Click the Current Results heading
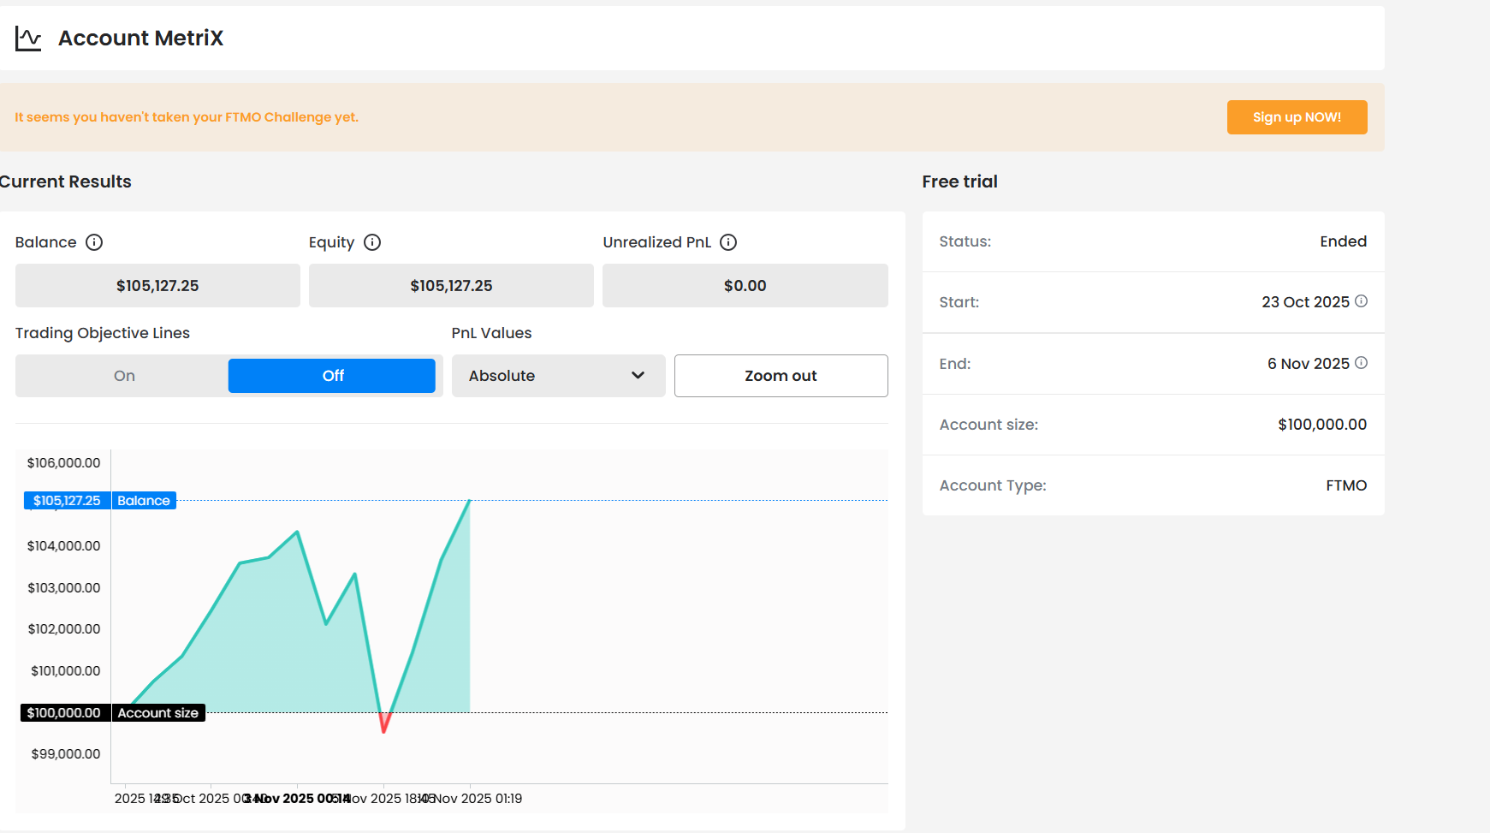Screen dimensions: 1490x833 point(65,181)
